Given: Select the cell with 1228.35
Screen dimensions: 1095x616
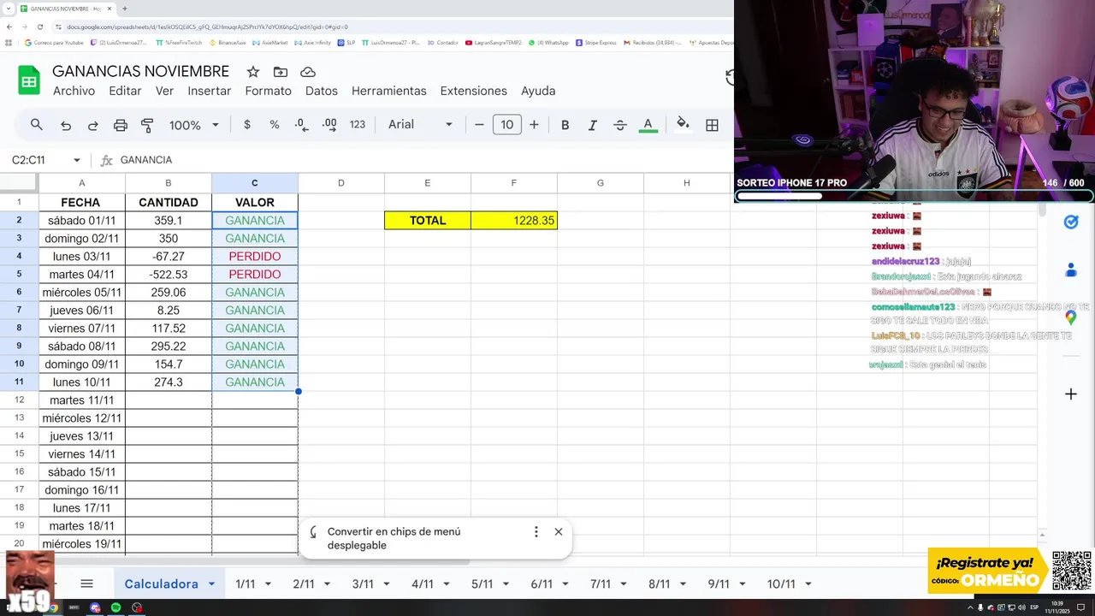Looking at the screenshot, I should [514, 221].
